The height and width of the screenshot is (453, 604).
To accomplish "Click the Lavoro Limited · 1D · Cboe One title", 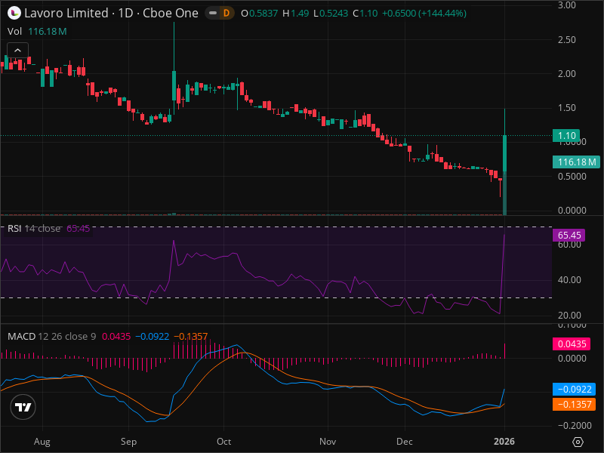I will 111,13.
